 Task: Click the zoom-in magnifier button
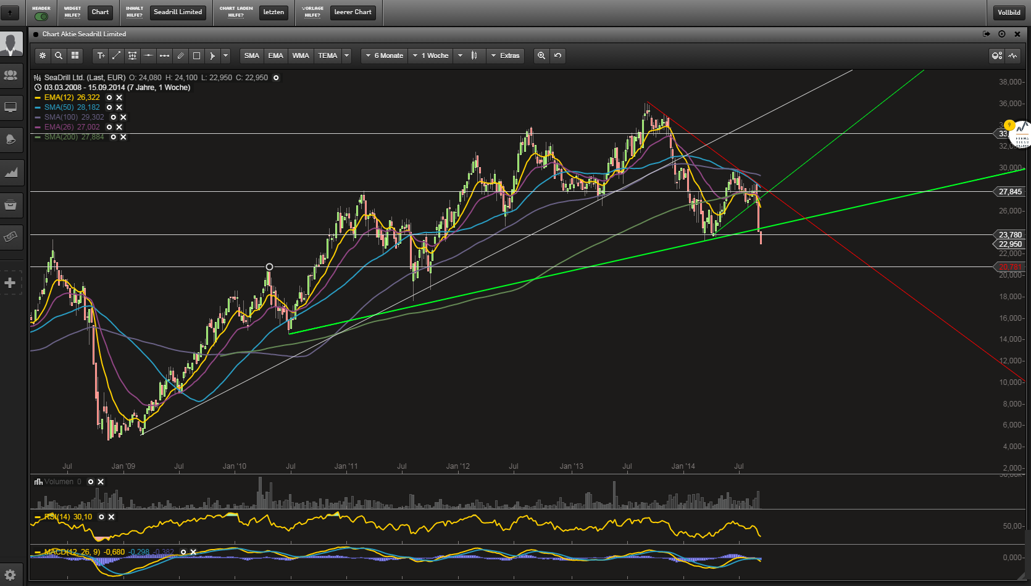click(541, 56)
